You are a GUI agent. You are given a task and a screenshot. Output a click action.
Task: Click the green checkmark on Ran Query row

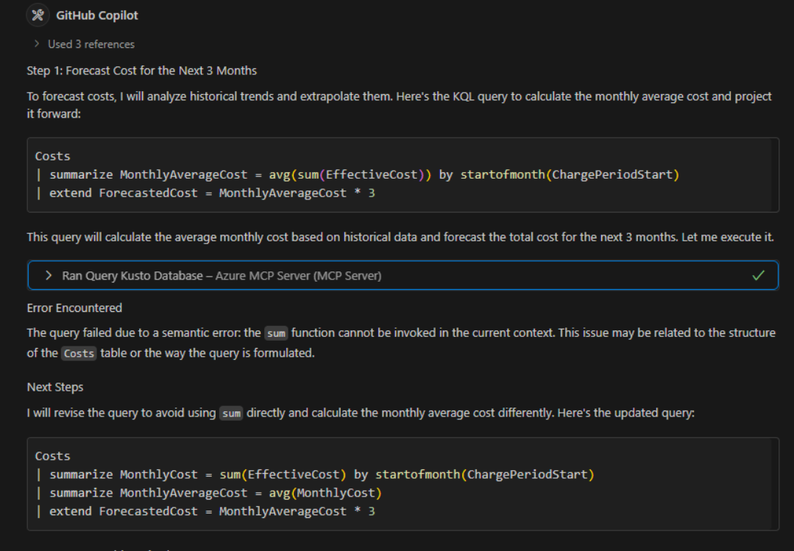click(x=758, y=275)
